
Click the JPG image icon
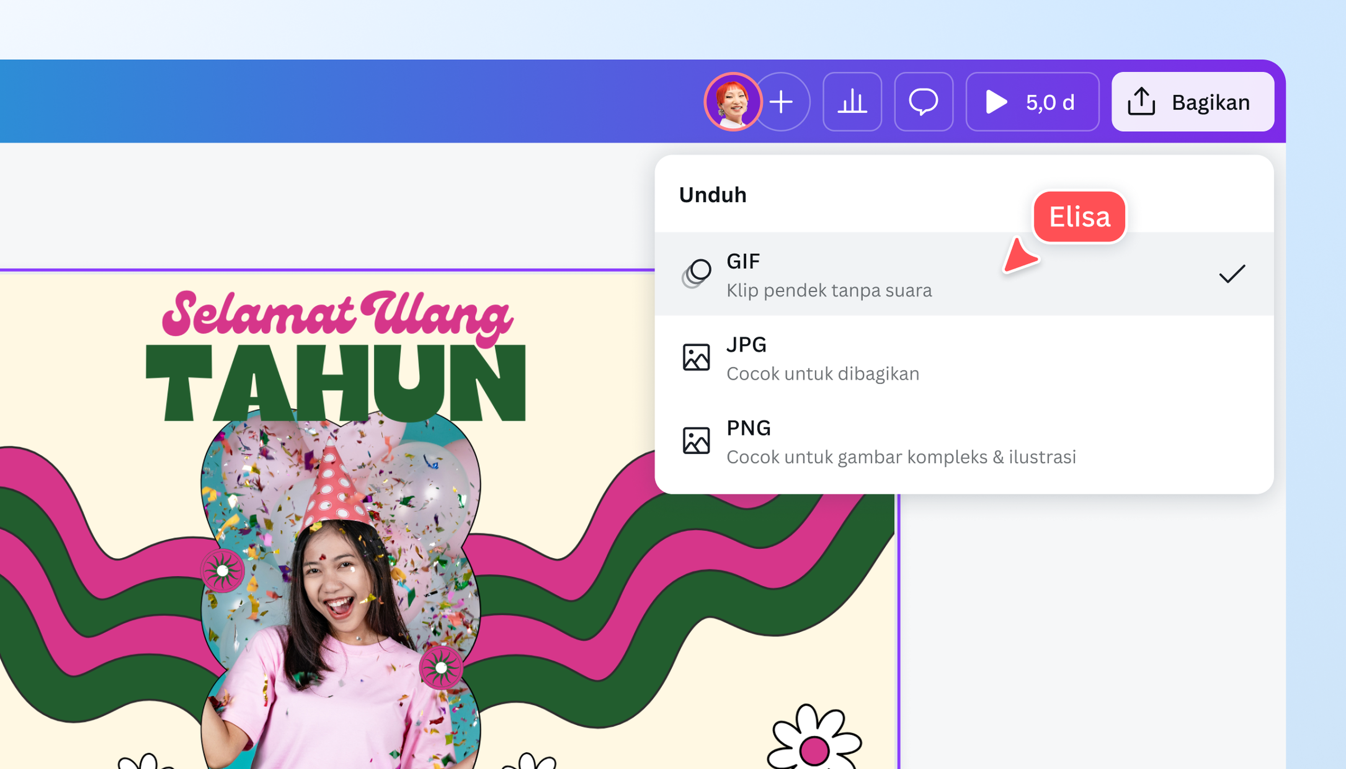pos(696,358)
